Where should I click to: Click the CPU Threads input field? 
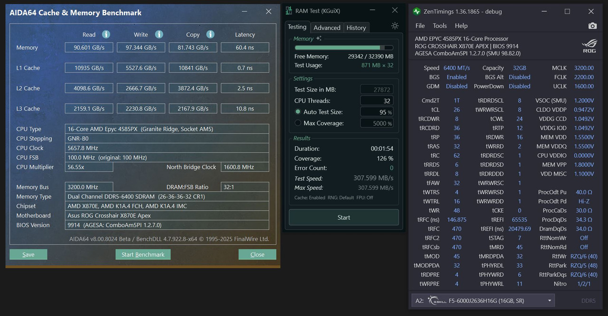[377, 101]
